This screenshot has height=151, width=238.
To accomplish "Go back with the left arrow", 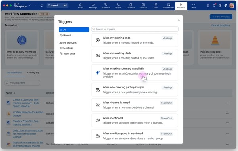I will (30, 6).
